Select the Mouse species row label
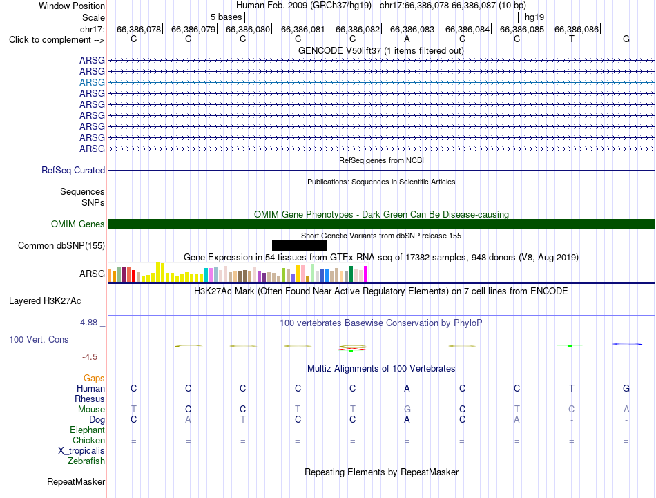 (x=91, y=410)
